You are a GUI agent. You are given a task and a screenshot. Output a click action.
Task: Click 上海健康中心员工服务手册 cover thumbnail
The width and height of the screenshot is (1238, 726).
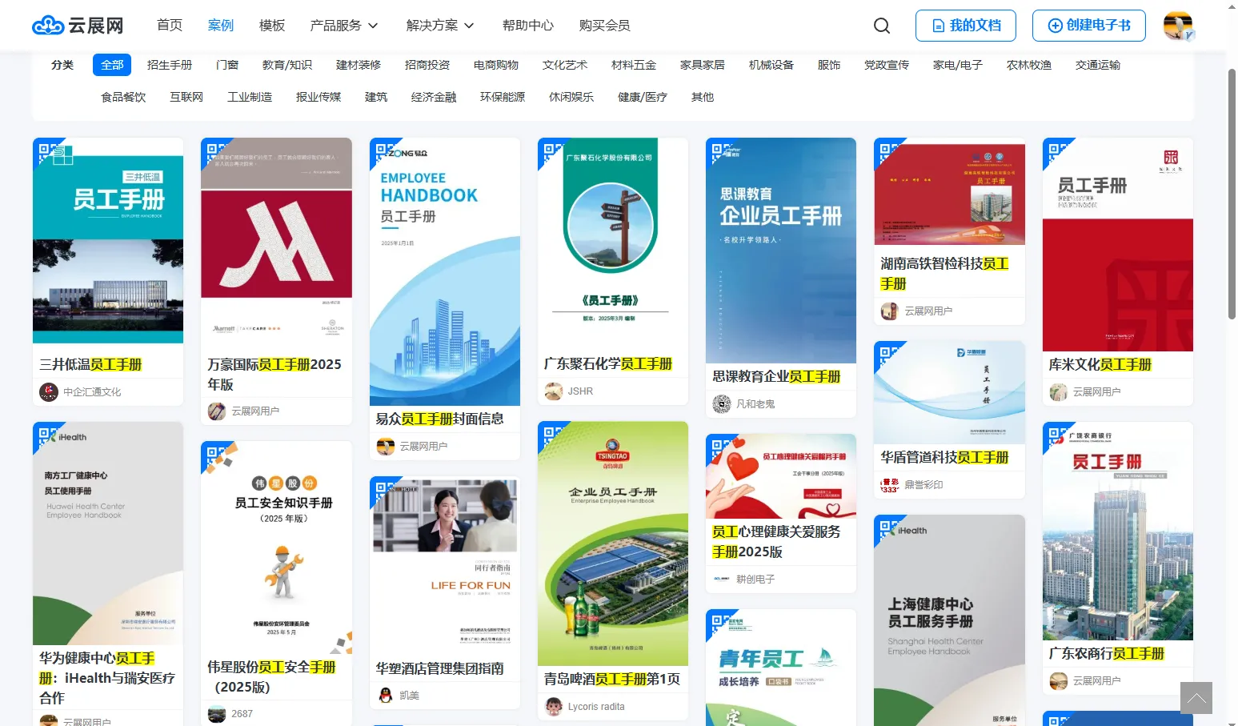[x=949, y=620]
